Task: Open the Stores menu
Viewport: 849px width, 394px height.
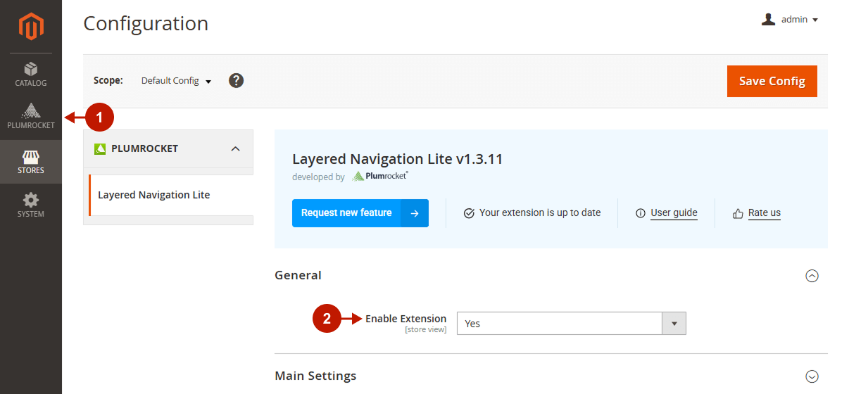Action: pyautogui.click(x=31, y=162)
